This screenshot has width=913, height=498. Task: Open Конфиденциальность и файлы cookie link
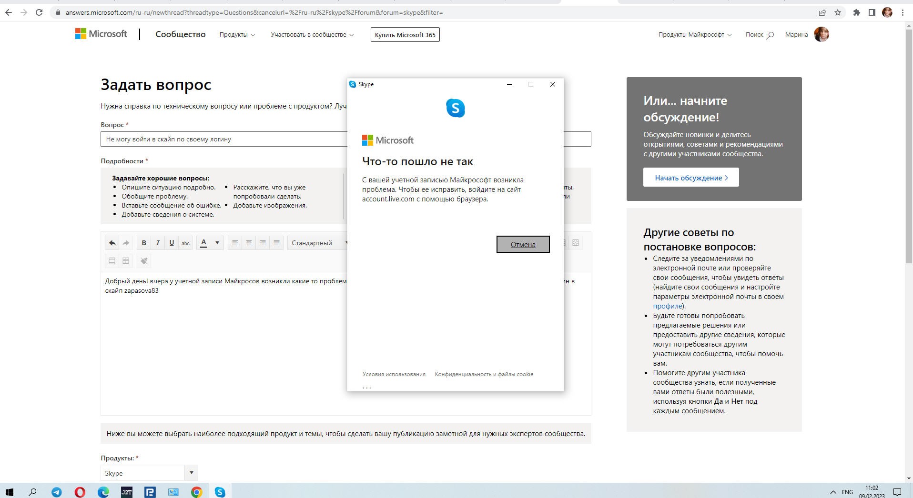[484, 374]
